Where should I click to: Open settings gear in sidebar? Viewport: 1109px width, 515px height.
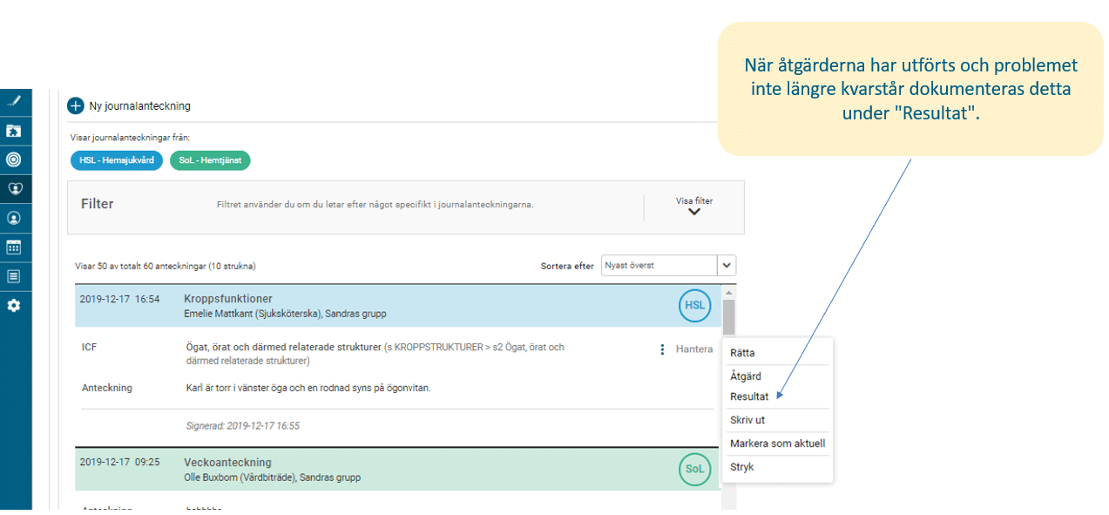pos(14,306)
